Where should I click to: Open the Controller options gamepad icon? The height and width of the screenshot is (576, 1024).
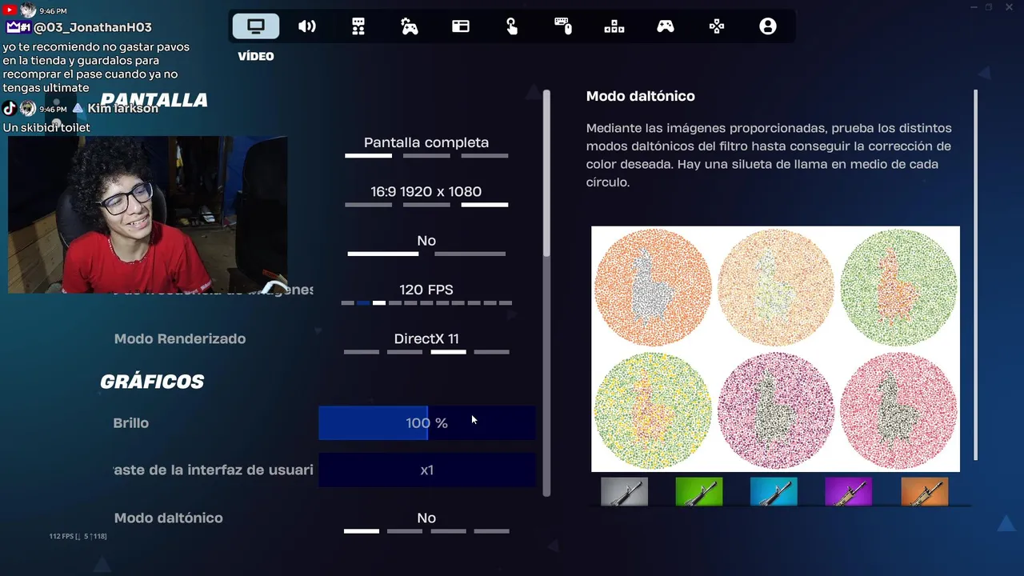[666, 26]
